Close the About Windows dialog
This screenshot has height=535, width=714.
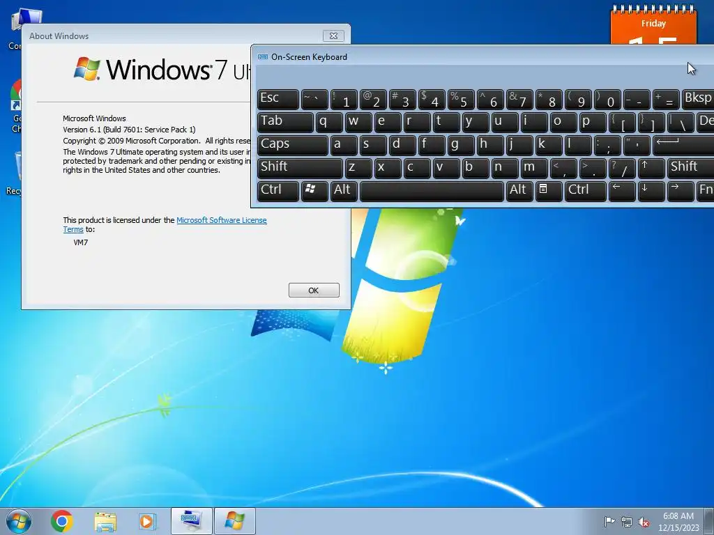(333, 36)
